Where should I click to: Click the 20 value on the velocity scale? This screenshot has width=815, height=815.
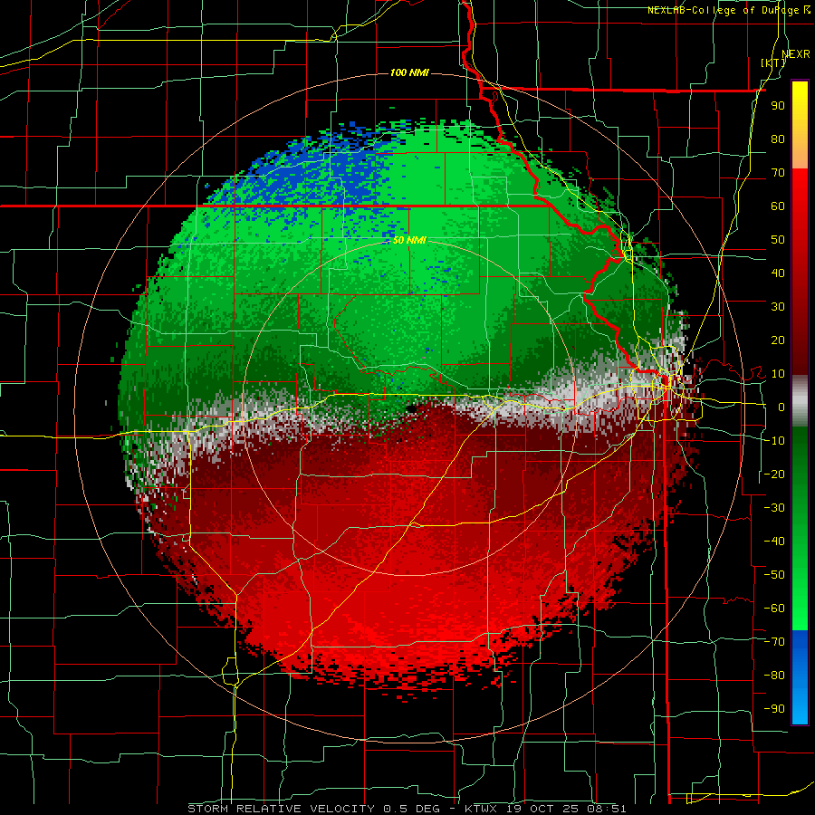pos(778,340)
